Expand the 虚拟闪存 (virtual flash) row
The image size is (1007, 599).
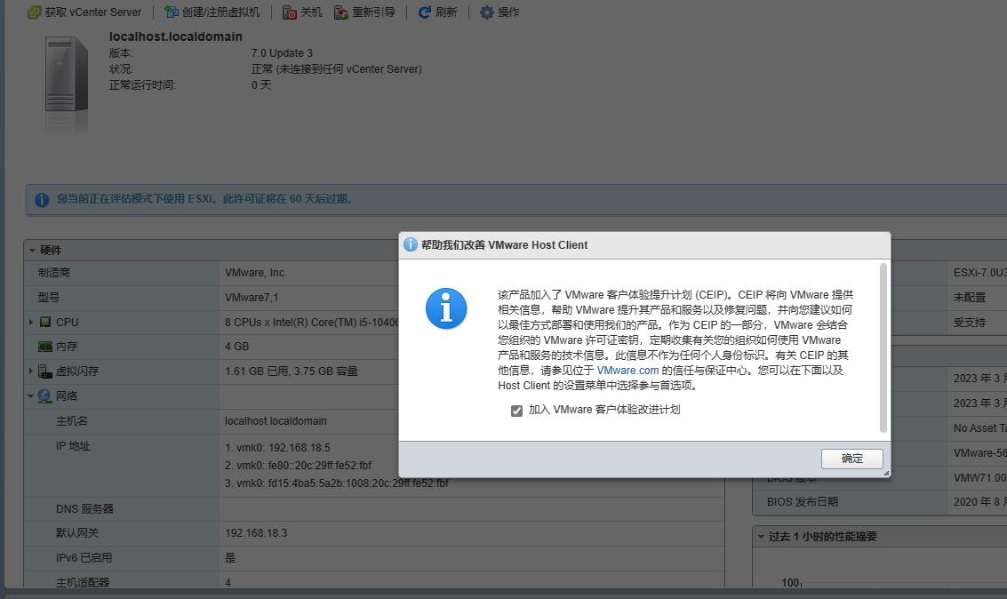[x=32, y=371]
